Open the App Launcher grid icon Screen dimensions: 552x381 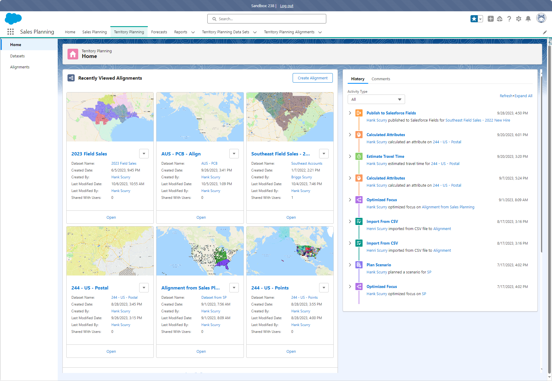tap(11, 32)
